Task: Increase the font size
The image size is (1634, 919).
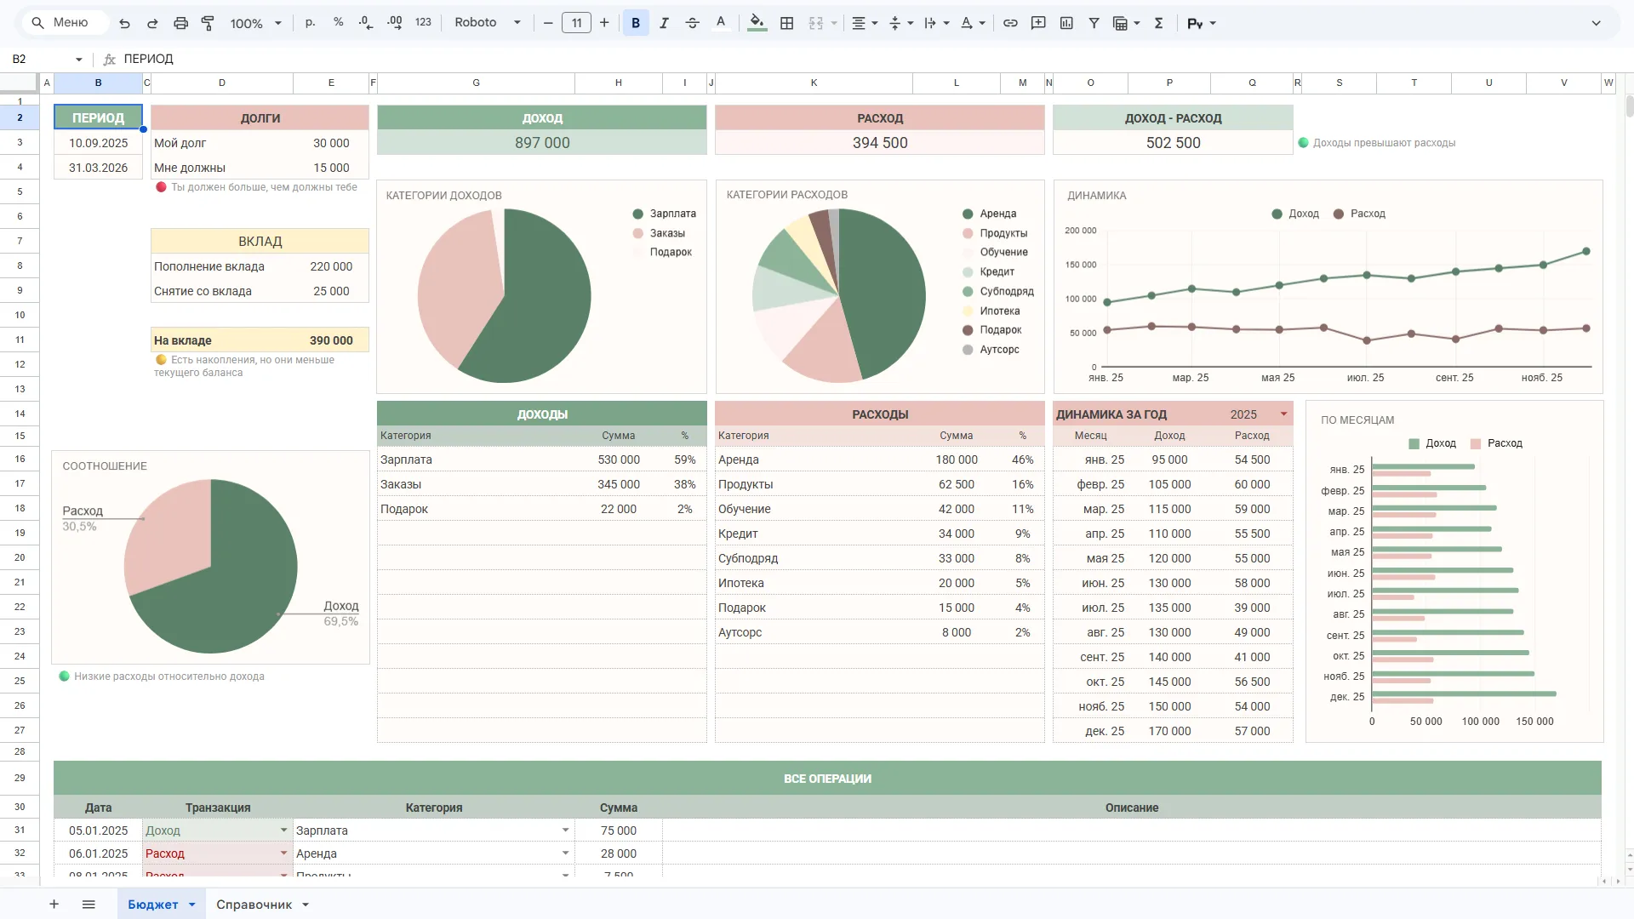Action: click(x=604, y=23)
